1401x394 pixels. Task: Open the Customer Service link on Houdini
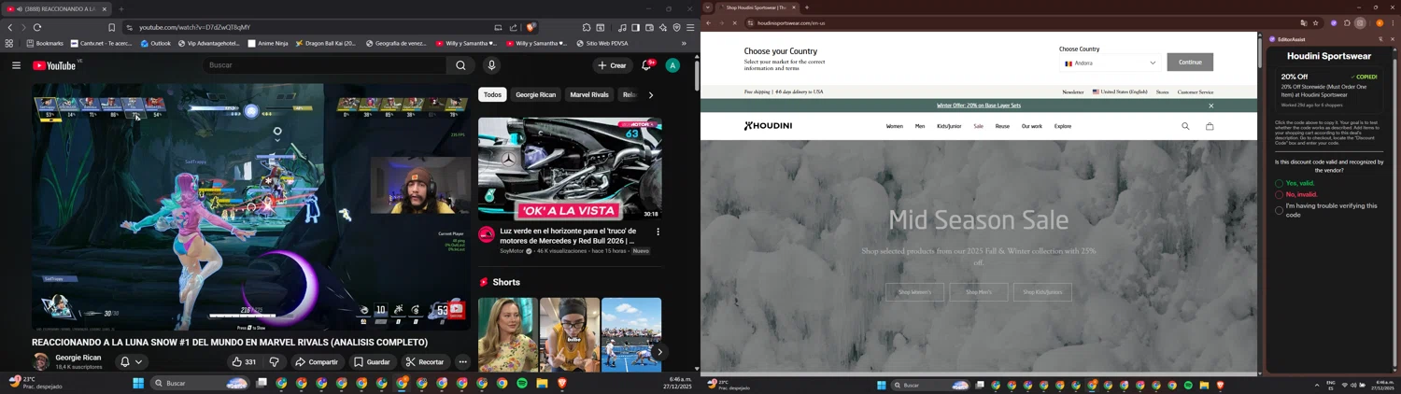[1196, 92]
